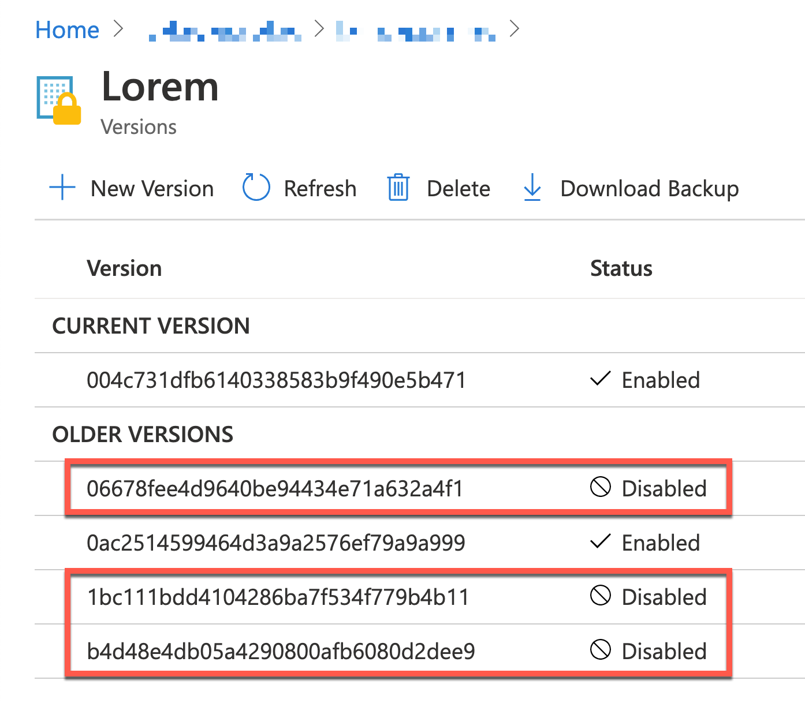This screenshot has height=703, width=805.
Task: Click the chevron after Home in the breadcrumb
Action: click(x=118, y=29)
